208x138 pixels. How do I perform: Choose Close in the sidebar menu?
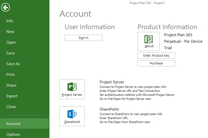pyautogui.click(x=11, y=107)
